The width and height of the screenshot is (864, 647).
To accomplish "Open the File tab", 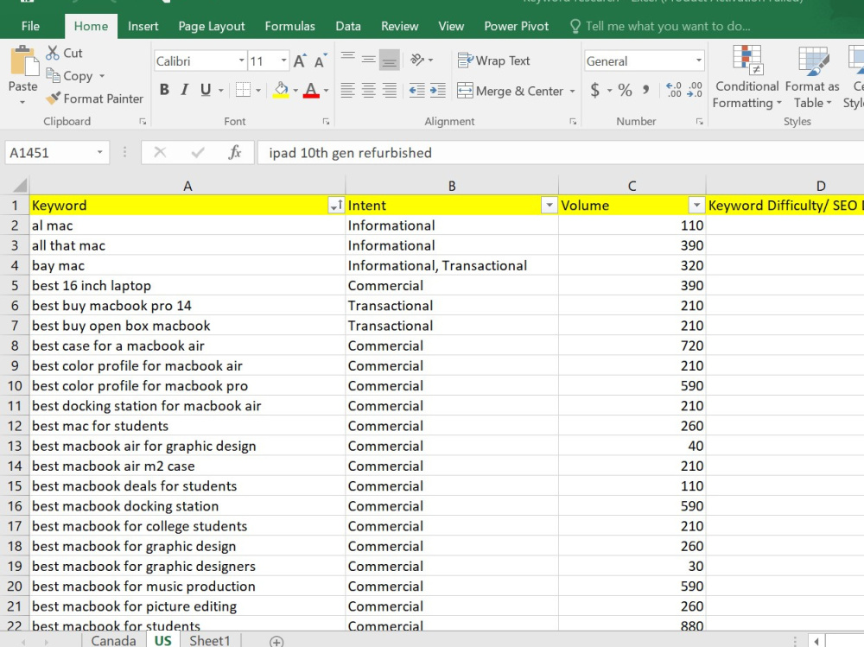I will [30, 26].
